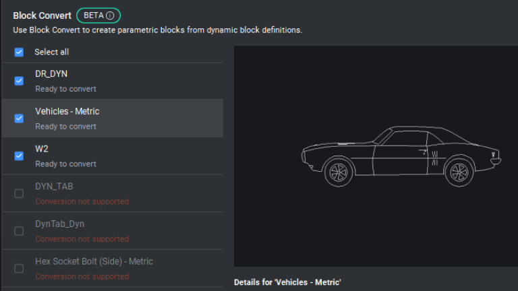Toggle the W2 block checkbox
This screenshot has height=291, width=518.
(x=19, y=156)
